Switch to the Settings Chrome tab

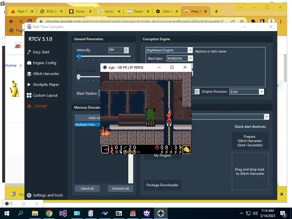click(x=167, y=11)
